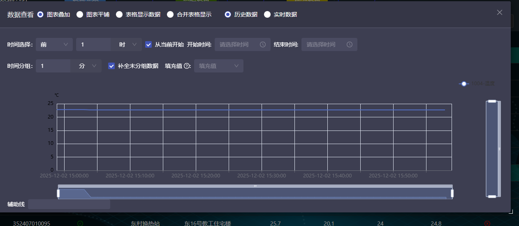The height and width of the screenshot is (226, 519).
Task: Select the 图表平铺 radio option
Action: pyautogui.click(x=80, y=14)
